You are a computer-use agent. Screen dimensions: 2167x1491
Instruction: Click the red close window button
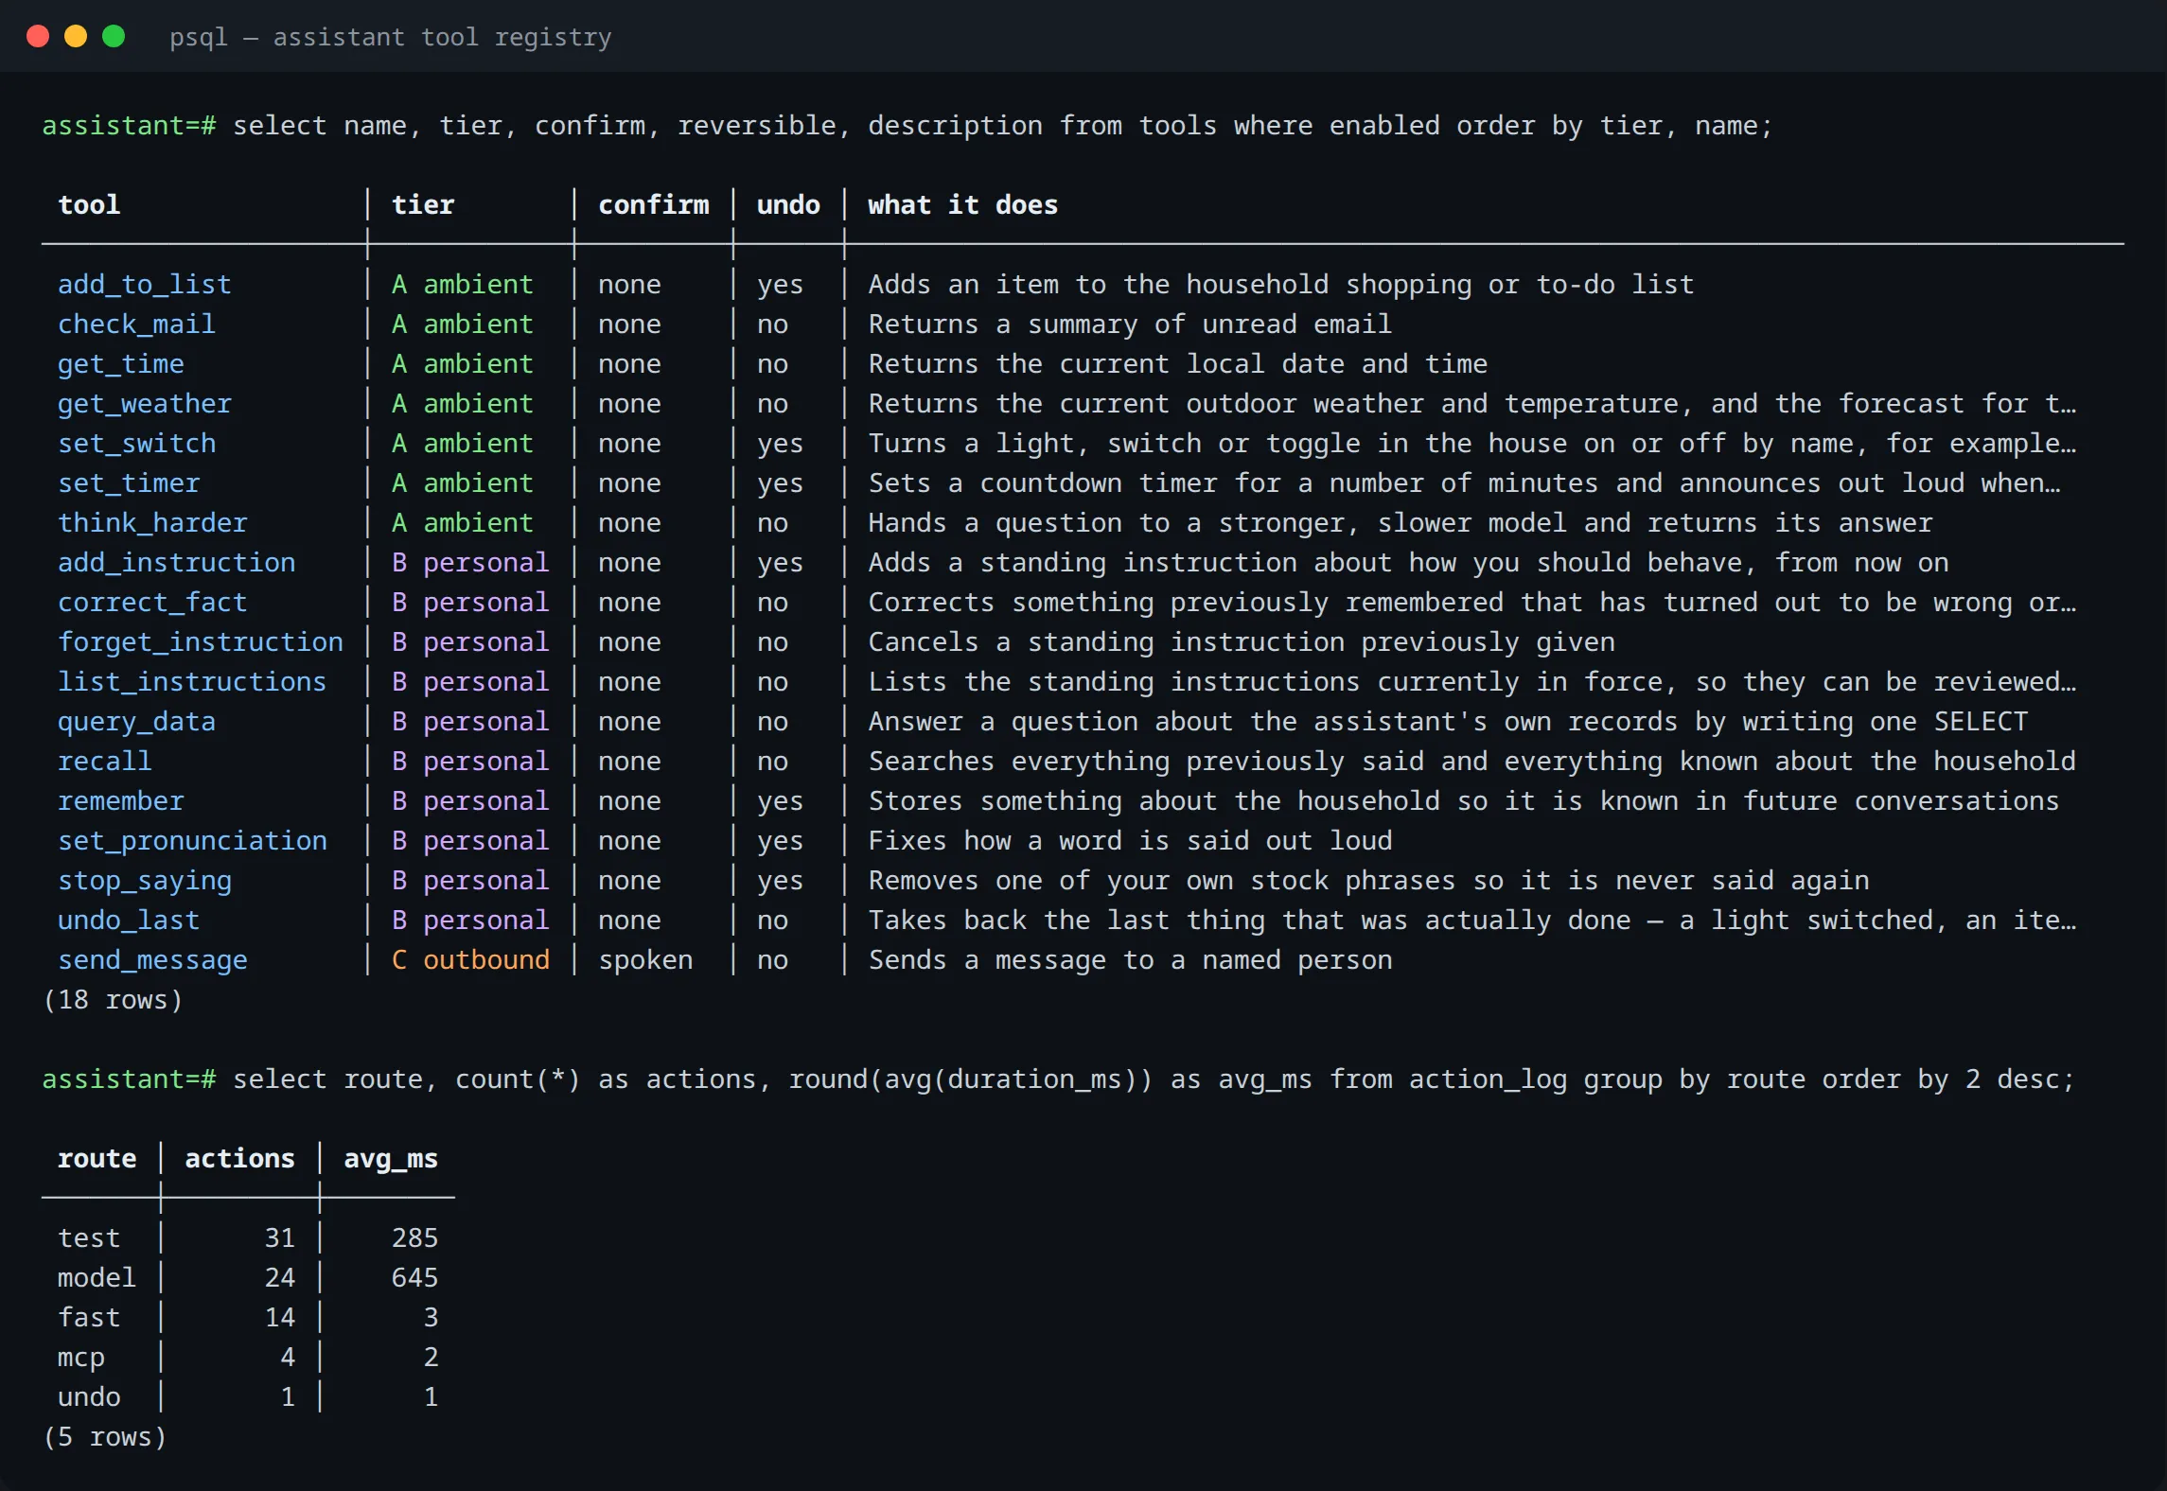coord(38,37)
